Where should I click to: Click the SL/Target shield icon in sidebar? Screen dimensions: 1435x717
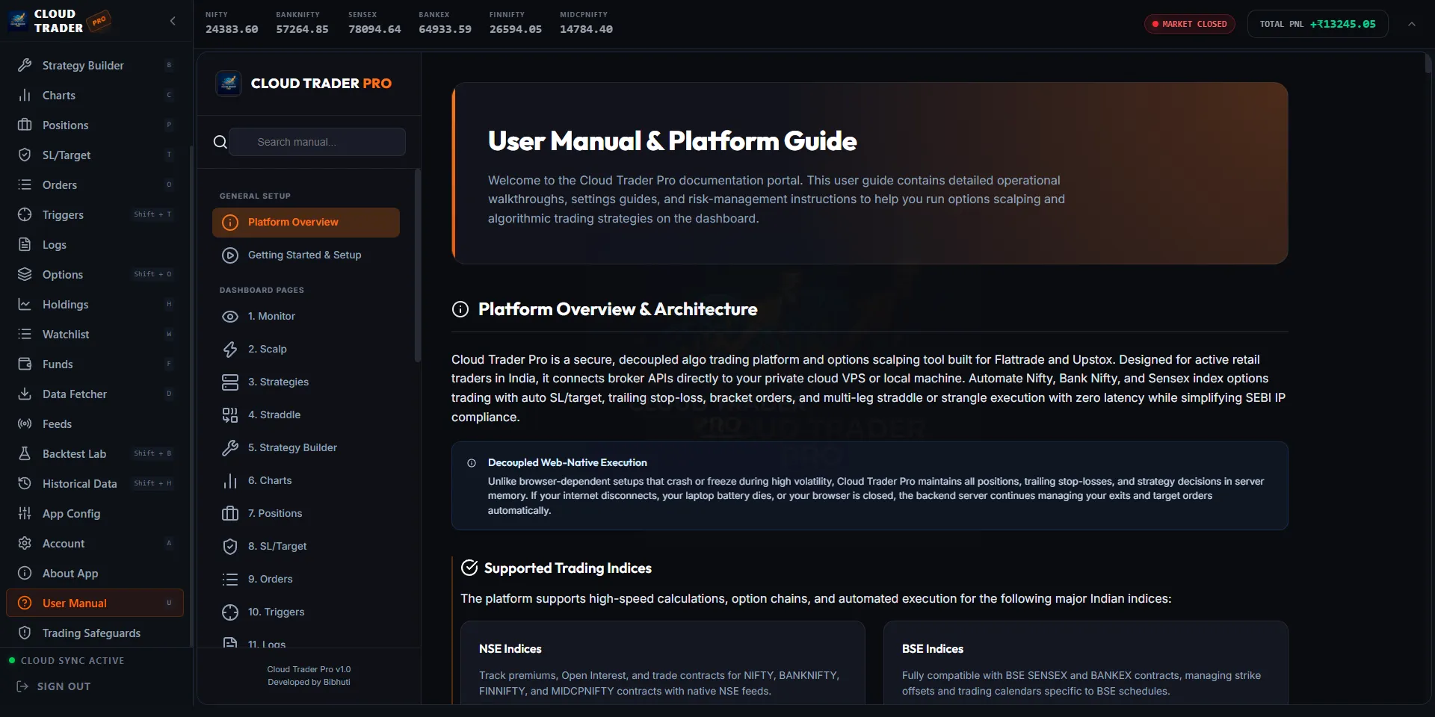25,155
